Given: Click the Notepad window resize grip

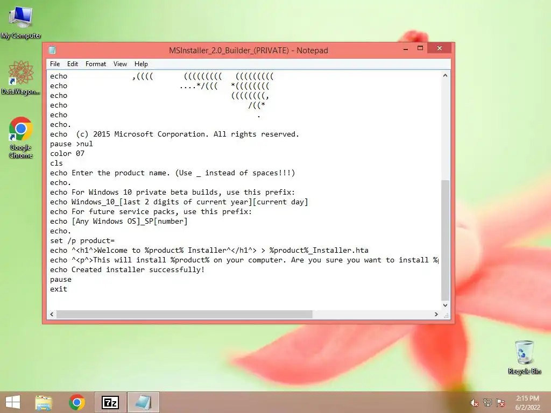Looking at the screenshot, I should point(446,315).
